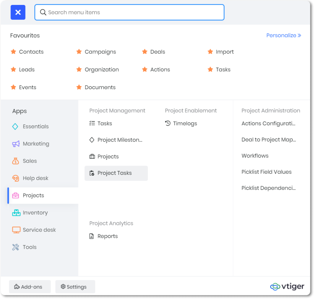Expand the Personalize section
314x299 pixels.
point(283,35)
